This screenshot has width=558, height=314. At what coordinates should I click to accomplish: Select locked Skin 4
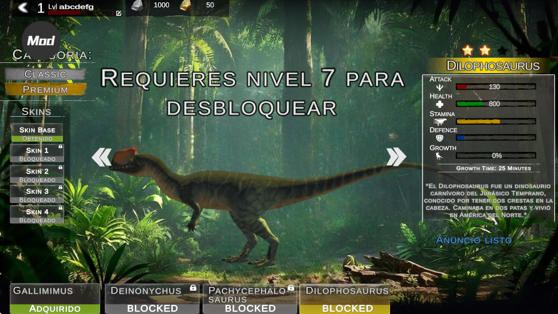[37, 215]
